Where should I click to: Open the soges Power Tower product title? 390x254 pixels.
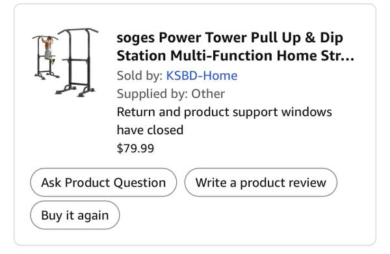[235, 47]
